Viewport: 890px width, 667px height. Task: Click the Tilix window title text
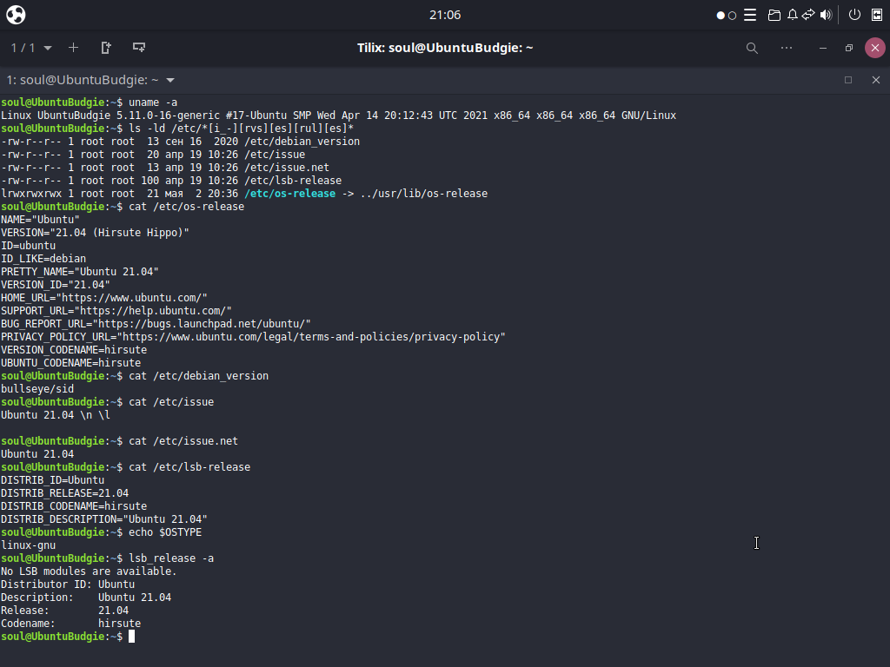445,48
